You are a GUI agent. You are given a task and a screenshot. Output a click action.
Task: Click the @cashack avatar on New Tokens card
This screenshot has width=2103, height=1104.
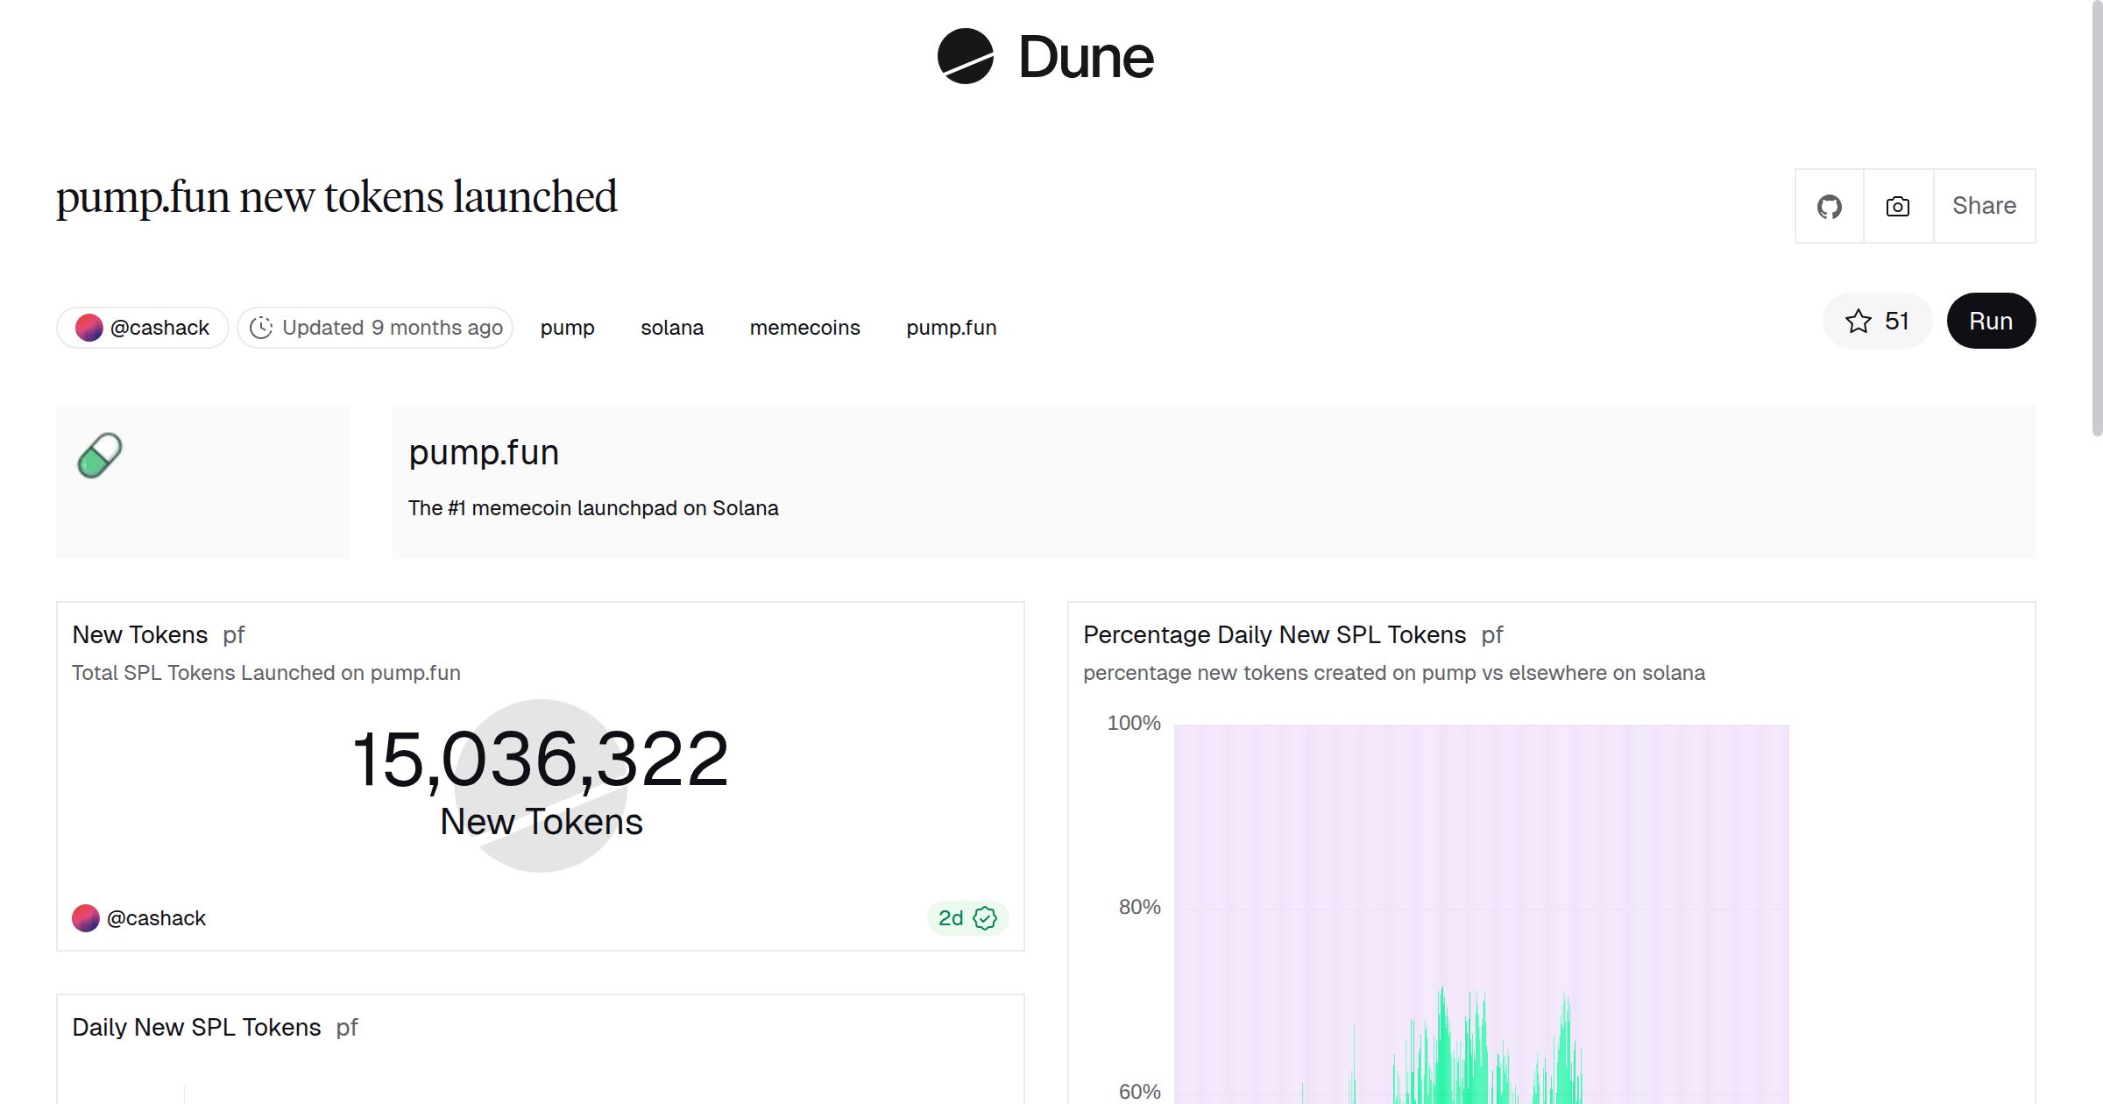(x=86, y=917)
